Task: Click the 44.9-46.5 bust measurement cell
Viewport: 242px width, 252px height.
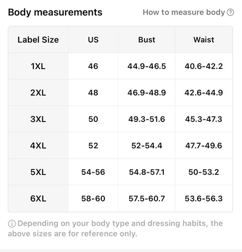Action: coord(147,66)
